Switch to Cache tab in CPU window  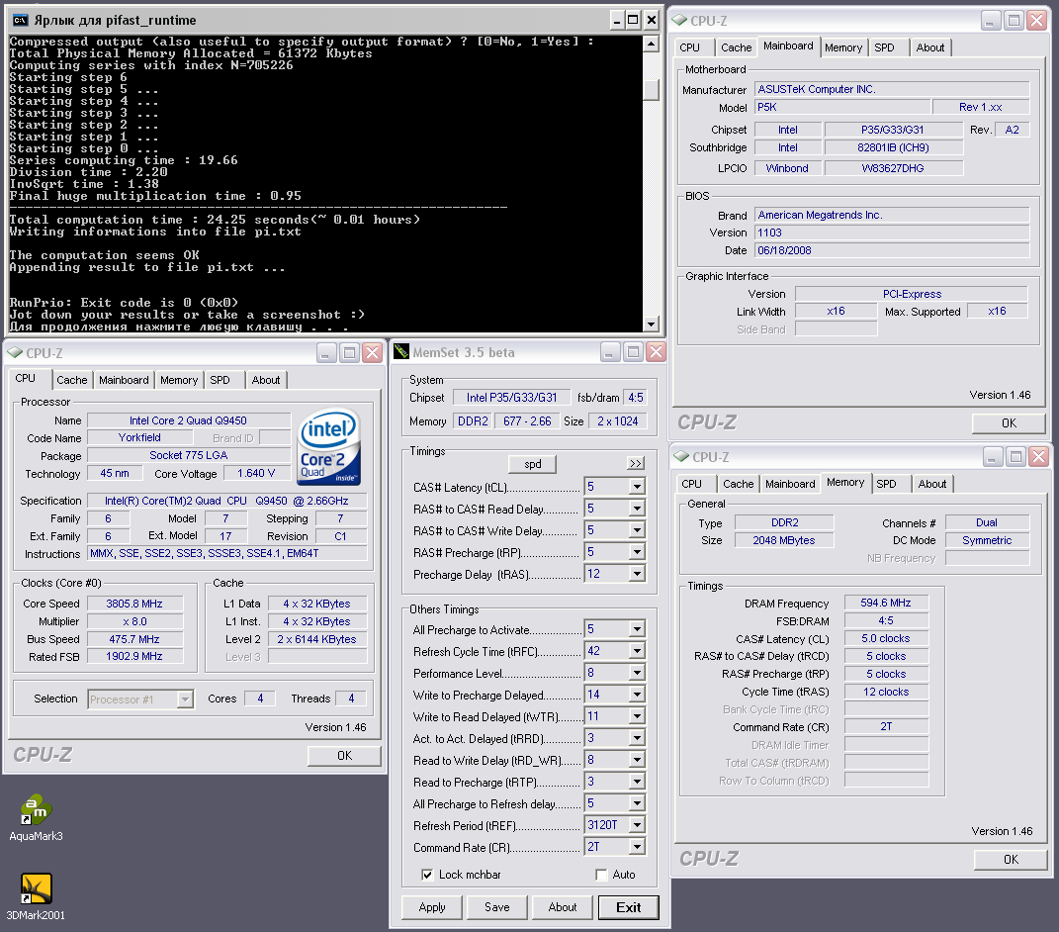[x=71, y=380]
